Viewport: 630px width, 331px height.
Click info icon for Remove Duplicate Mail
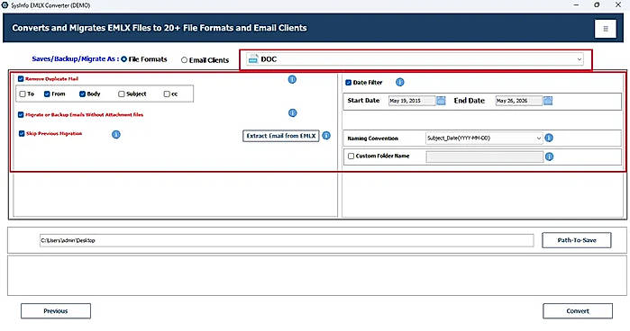pyautogui.click(x=292, y=79)
